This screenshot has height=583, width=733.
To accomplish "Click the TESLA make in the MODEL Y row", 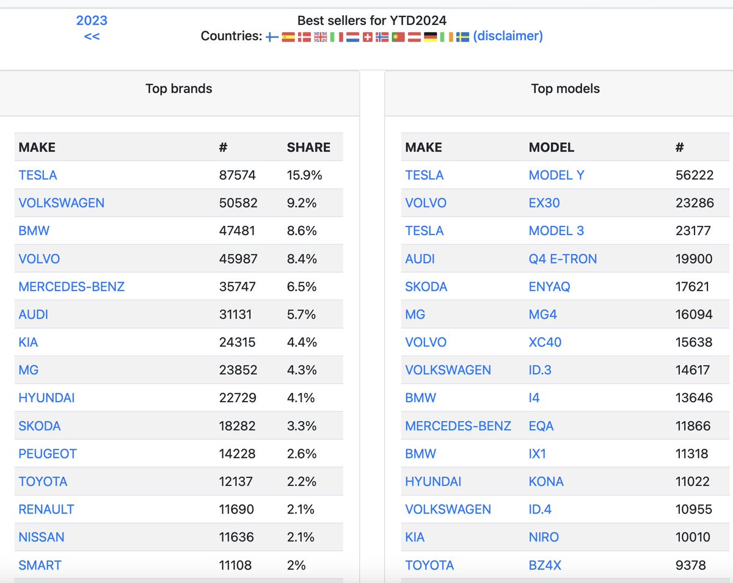I will pos(425,175).
